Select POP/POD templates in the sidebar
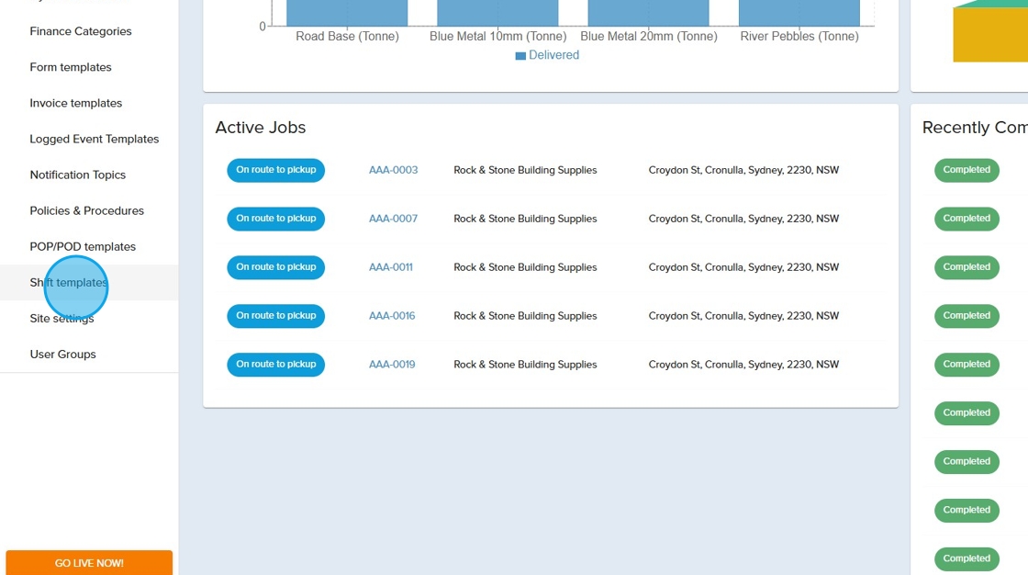 click(83, 246)
